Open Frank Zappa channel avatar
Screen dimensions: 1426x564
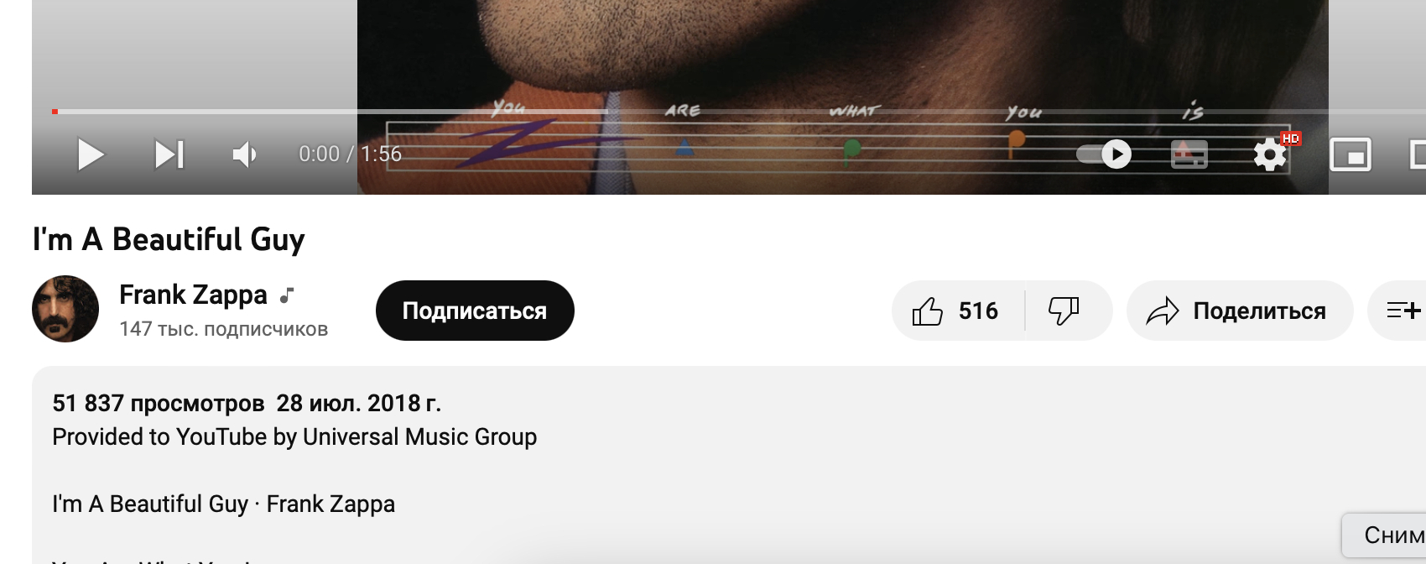pyautogui.click(x=65, y=309)
